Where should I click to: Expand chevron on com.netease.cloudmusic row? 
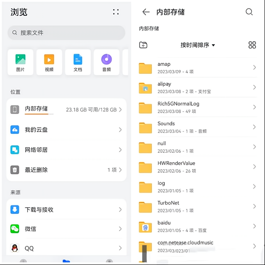(254, 246)
